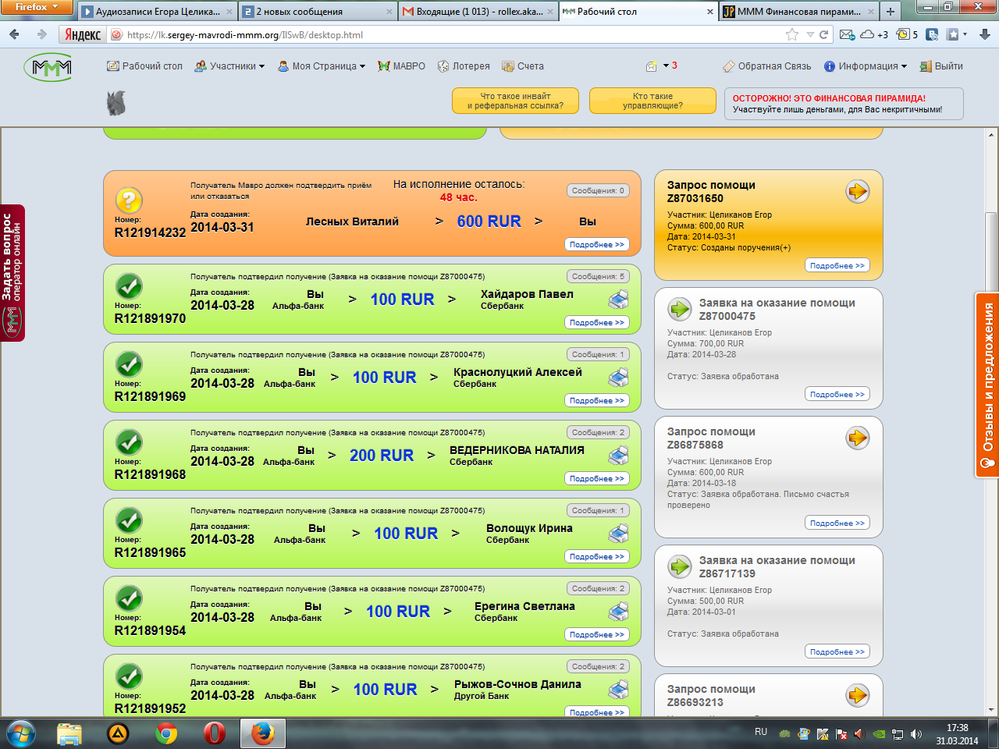Open messages envelope icon in navbar

[x=652, y=66]
